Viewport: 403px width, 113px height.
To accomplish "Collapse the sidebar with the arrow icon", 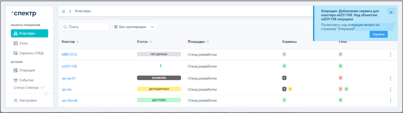I will pyautogui.click(x=47, y=93).
